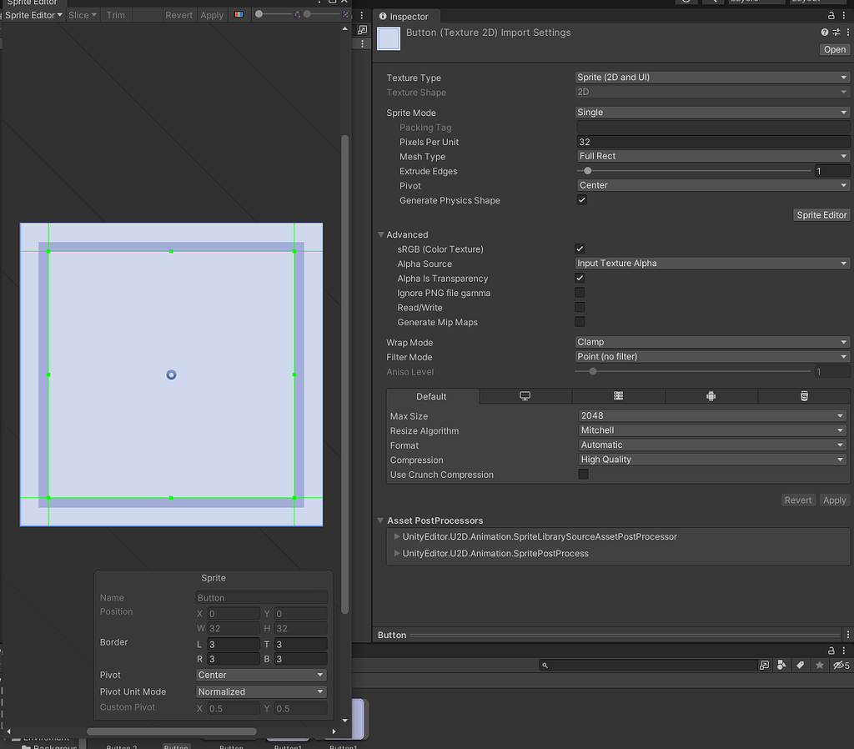Click the Inspector lock icon

pyautogui.click(x=830, y=15)
